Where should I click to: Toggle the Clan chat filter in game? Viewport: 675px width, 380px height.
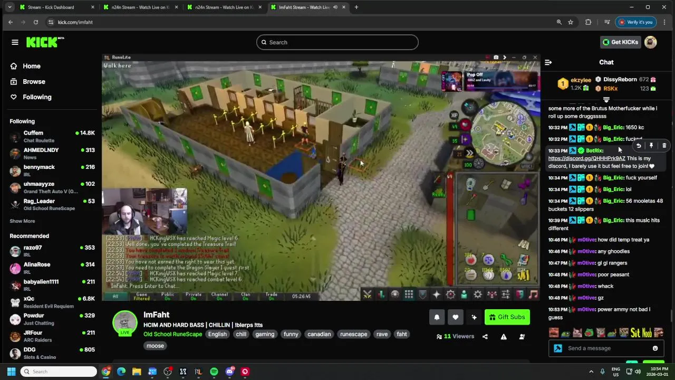[x=245, y=296]
